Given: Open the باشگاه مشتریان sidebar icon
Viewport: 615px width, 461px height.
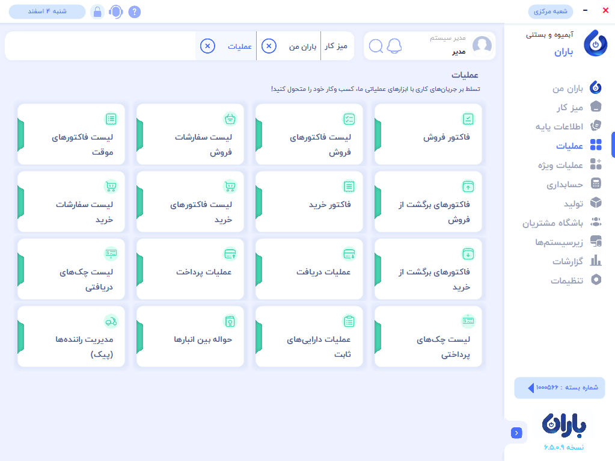Looking at the screenshot, I should tap(596, 222).
